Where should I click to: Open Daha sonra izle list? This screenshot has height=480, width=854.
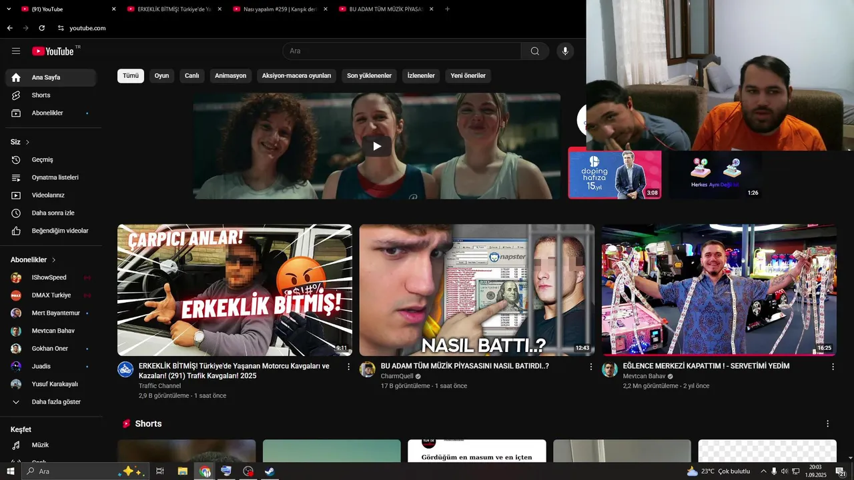[x=51, y=213]
